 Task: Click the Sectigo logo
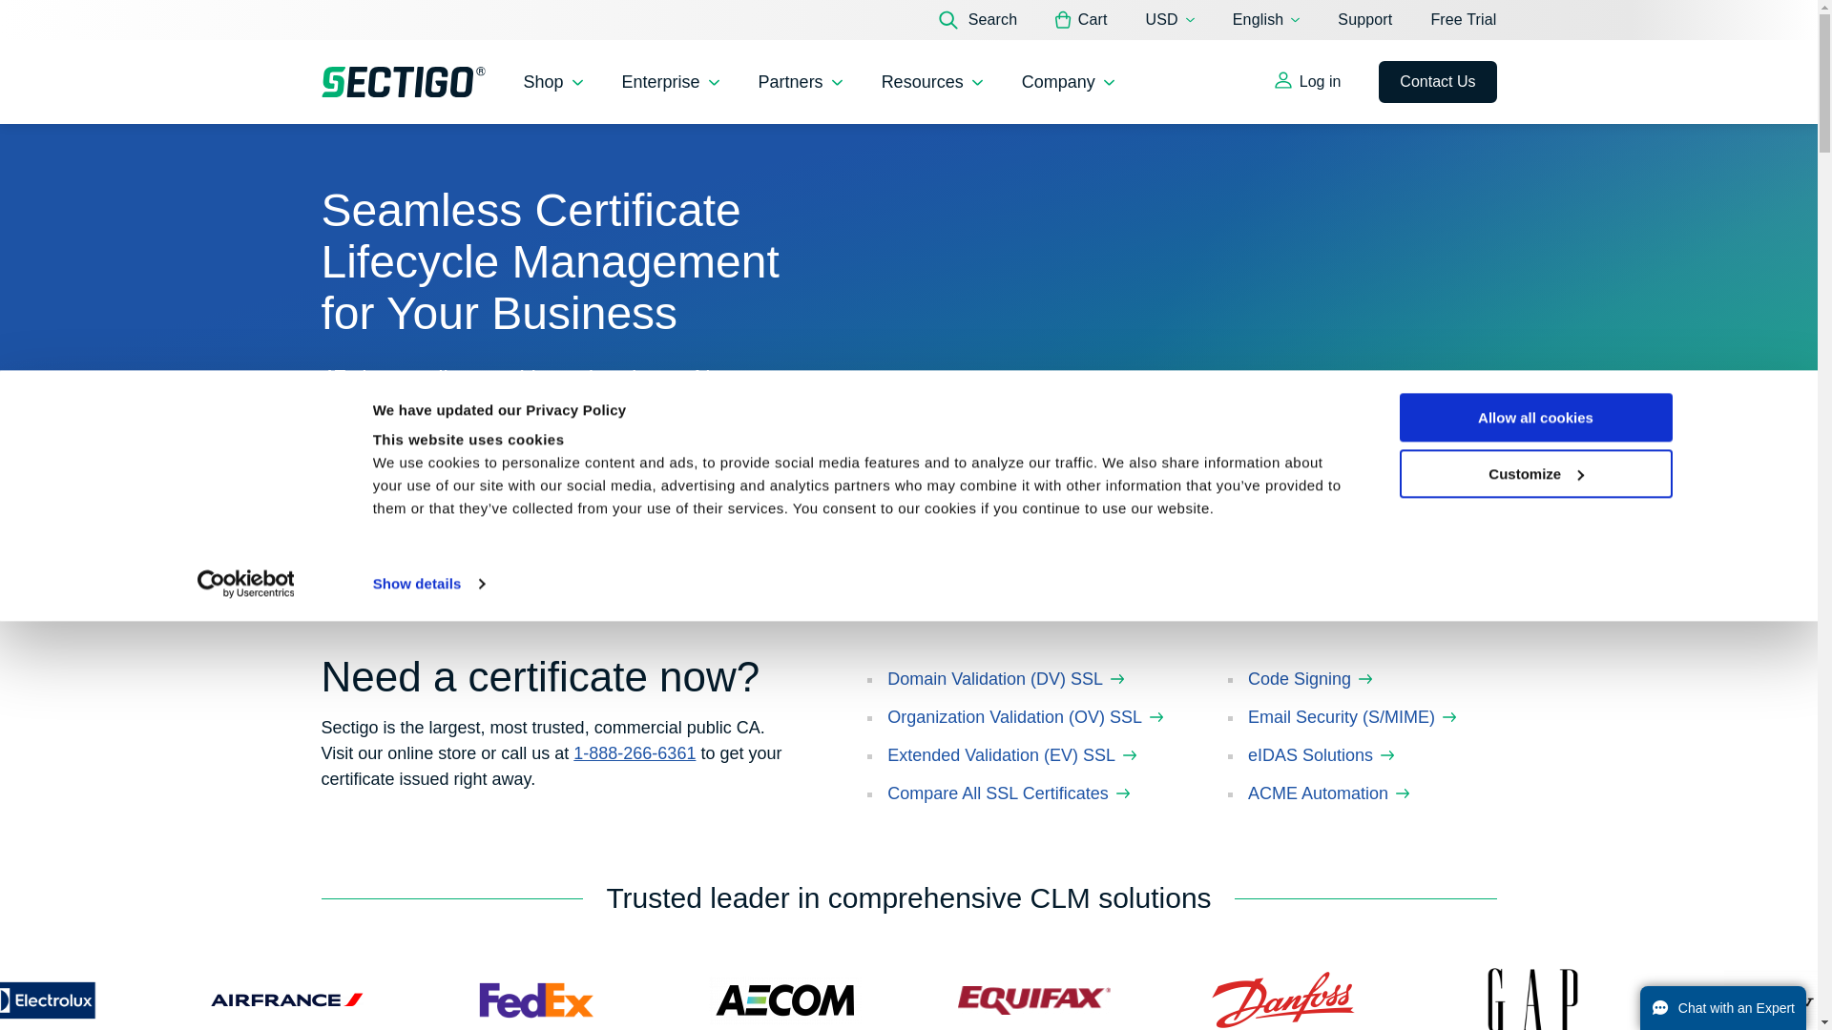403,82
